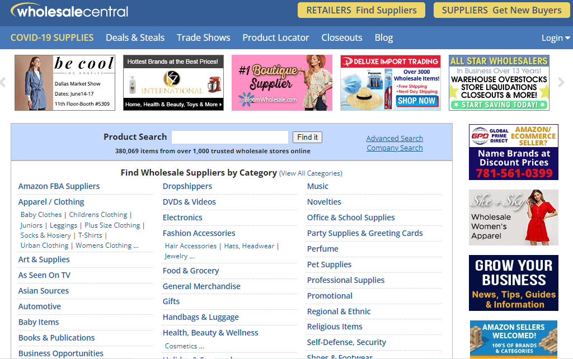This screenshot has width=573, height=359.
Task: Open Jewelry subcategory
Action: pyautogui.click(x=176, y=256)
